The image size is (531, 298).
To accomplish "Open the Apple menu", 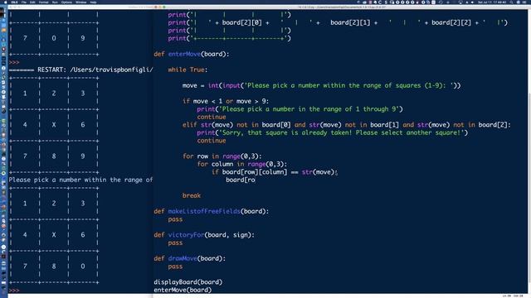I will 5,2.
